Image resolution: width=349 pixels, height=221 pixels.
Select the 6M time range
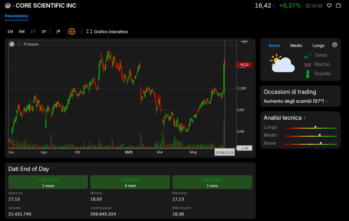22,31
